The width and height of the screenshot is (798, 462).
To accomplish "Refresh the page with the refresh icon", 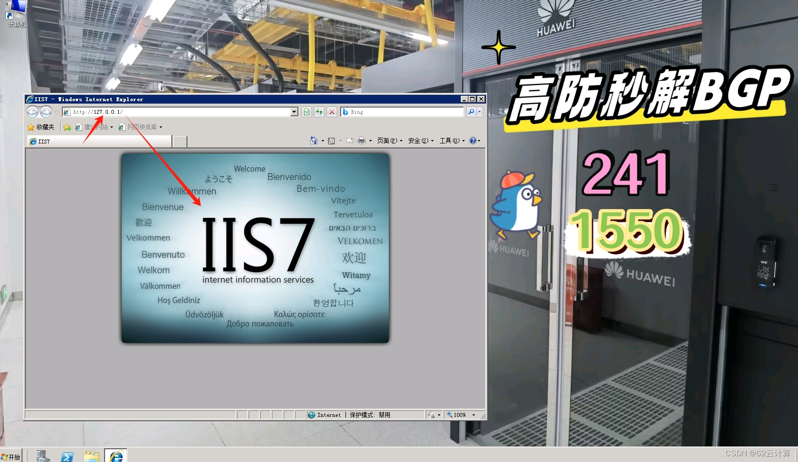I will (x=319, y=112).
